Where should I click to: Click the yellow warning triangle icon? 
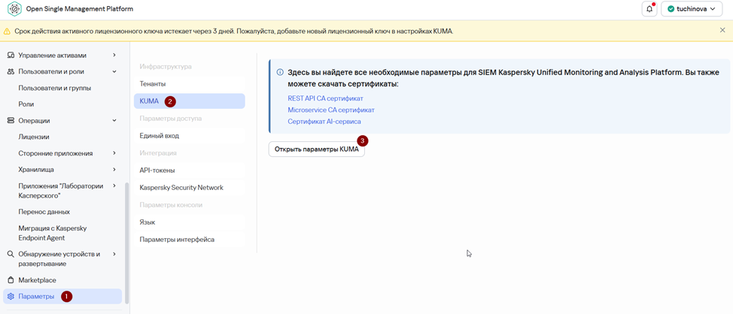point(7,32)
